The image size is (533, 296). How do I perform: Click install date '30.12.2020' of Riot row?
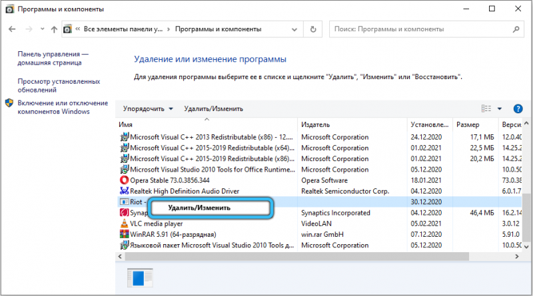[426, 202]
